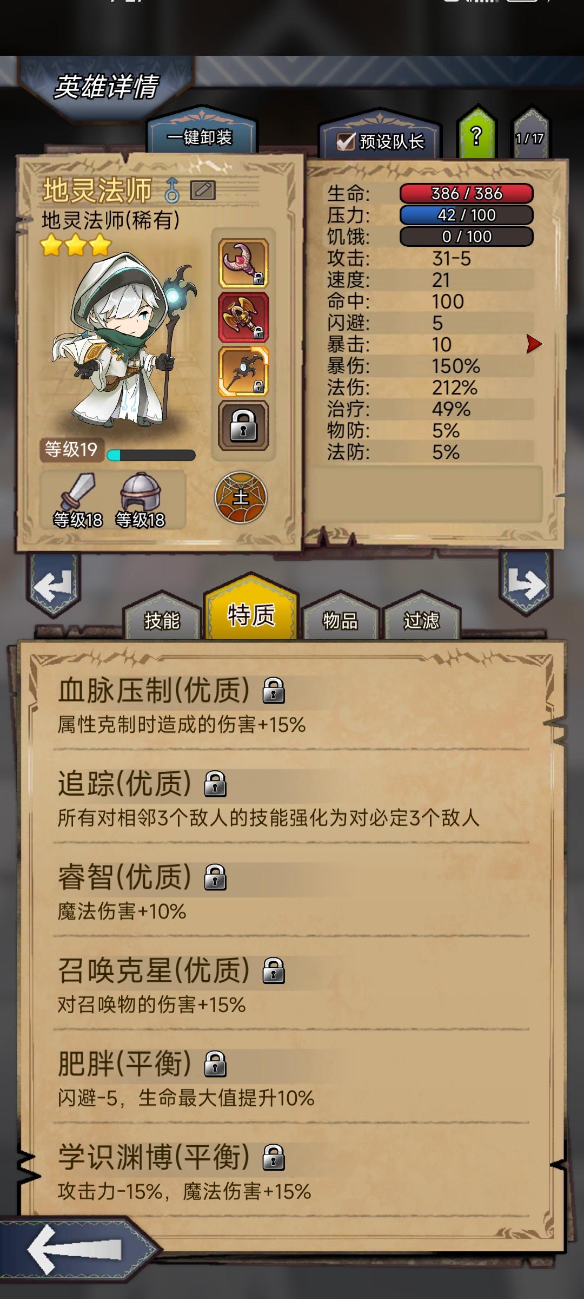This screenshot has height=1299, width=584.
Task: Select the pink crescent equipment slot
Action: pos(243,263)
